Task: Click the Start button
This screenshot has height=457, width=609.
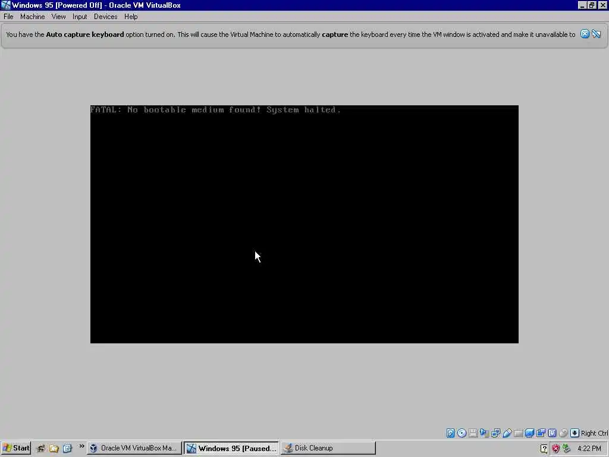Action: coord(15,448)
